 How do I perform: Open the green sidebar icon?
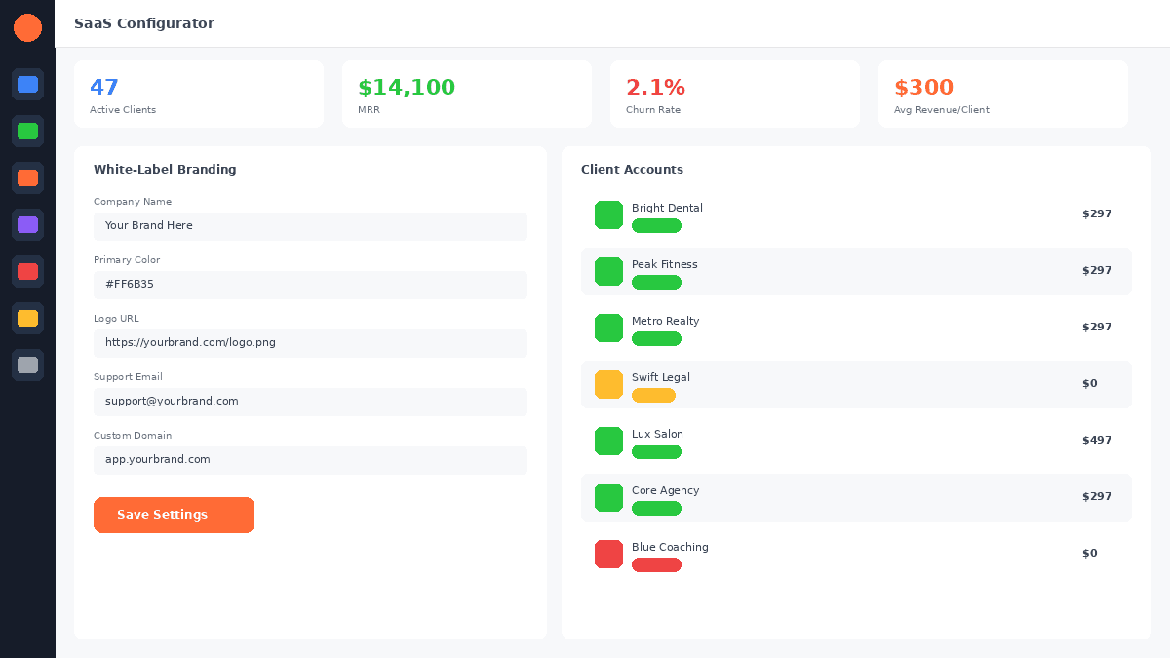(x=27, y=132)
